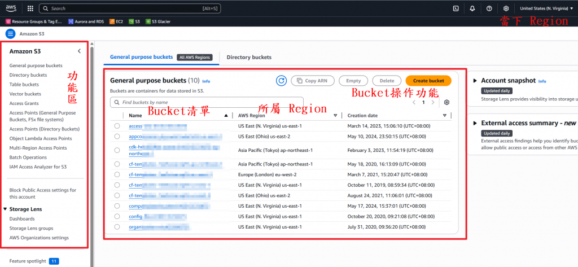Go to previous page of buckets

point(414,102)
